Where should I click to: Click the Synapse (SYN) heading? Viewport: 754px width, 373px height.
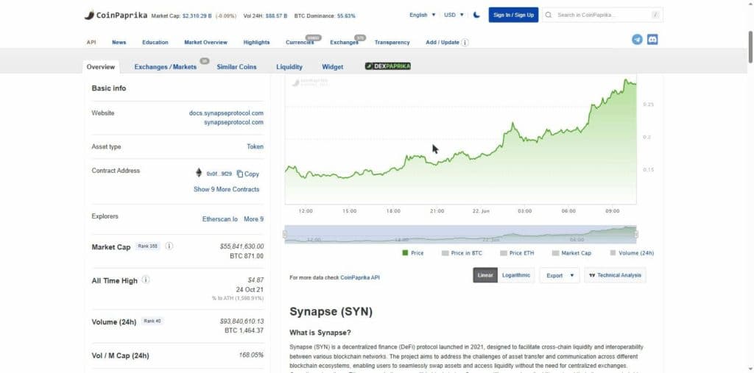coord(331,311)
